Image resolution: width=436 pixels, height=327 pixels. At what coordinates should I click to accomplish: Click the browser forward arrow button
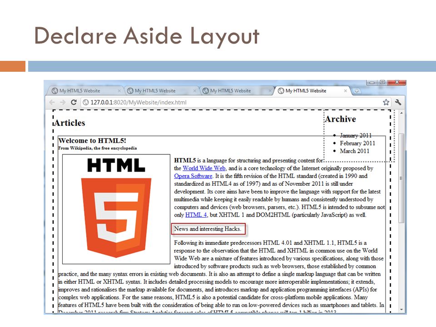[63, 102]
